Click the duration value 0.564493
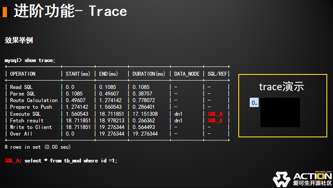The width and height of the screenshot is (333, 188). pos(144,127)
